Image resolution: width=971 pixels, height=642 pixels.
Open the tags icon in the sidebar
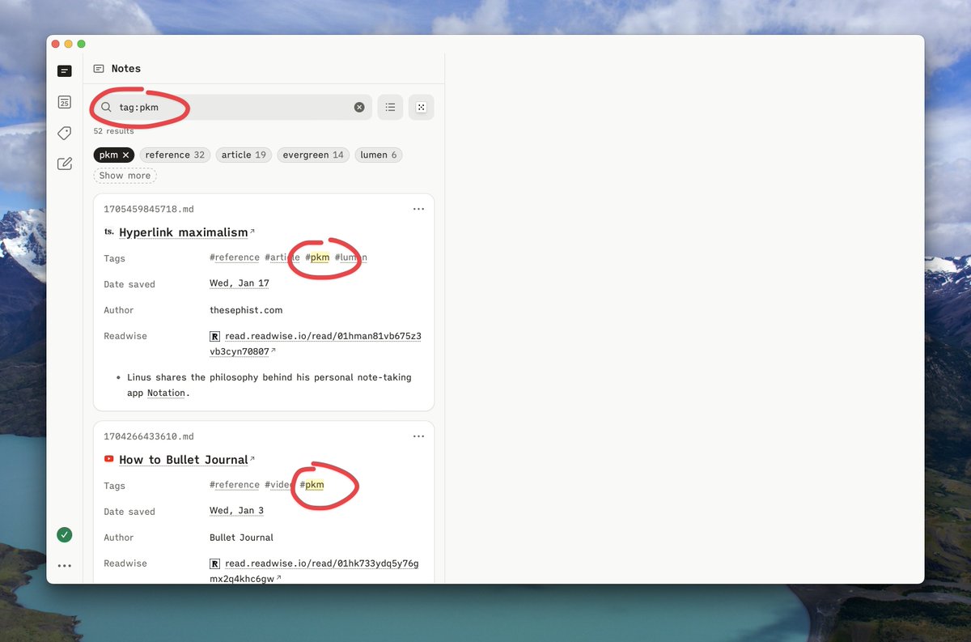click(x=65, y=133)
